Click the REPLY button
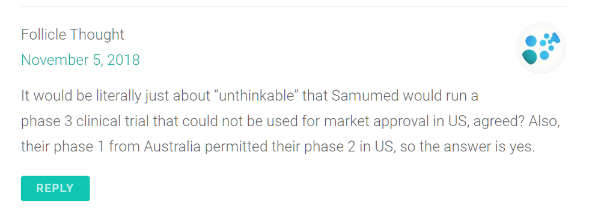601x221 pixels. tap(55, 189)
